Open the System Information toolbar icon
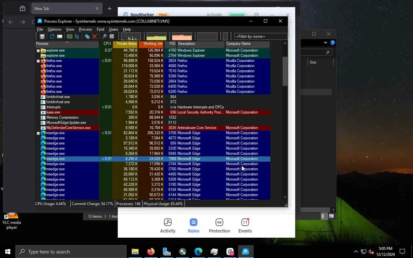 69,36
